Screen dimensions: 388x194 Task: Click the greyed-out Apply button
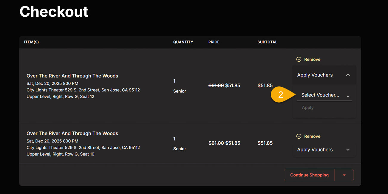pyautogui.click(x=307, y=108)
